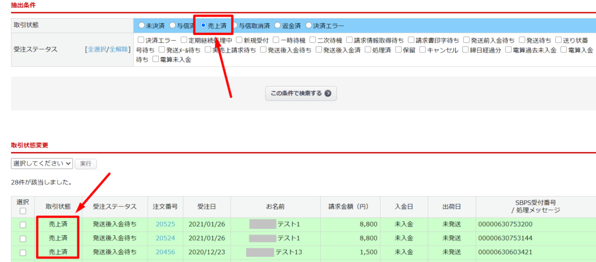Open order number 20456 link
Image resolution: width=596 pixels, height=262 pixels.
click(165, 253)
